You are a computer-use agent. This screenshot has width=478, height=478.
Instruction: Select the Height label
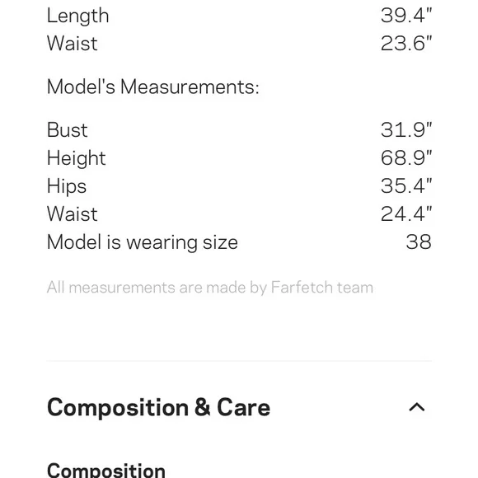click(76, 158)
